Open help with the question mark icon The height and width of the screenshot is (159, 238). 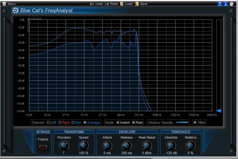coord(220,4)
